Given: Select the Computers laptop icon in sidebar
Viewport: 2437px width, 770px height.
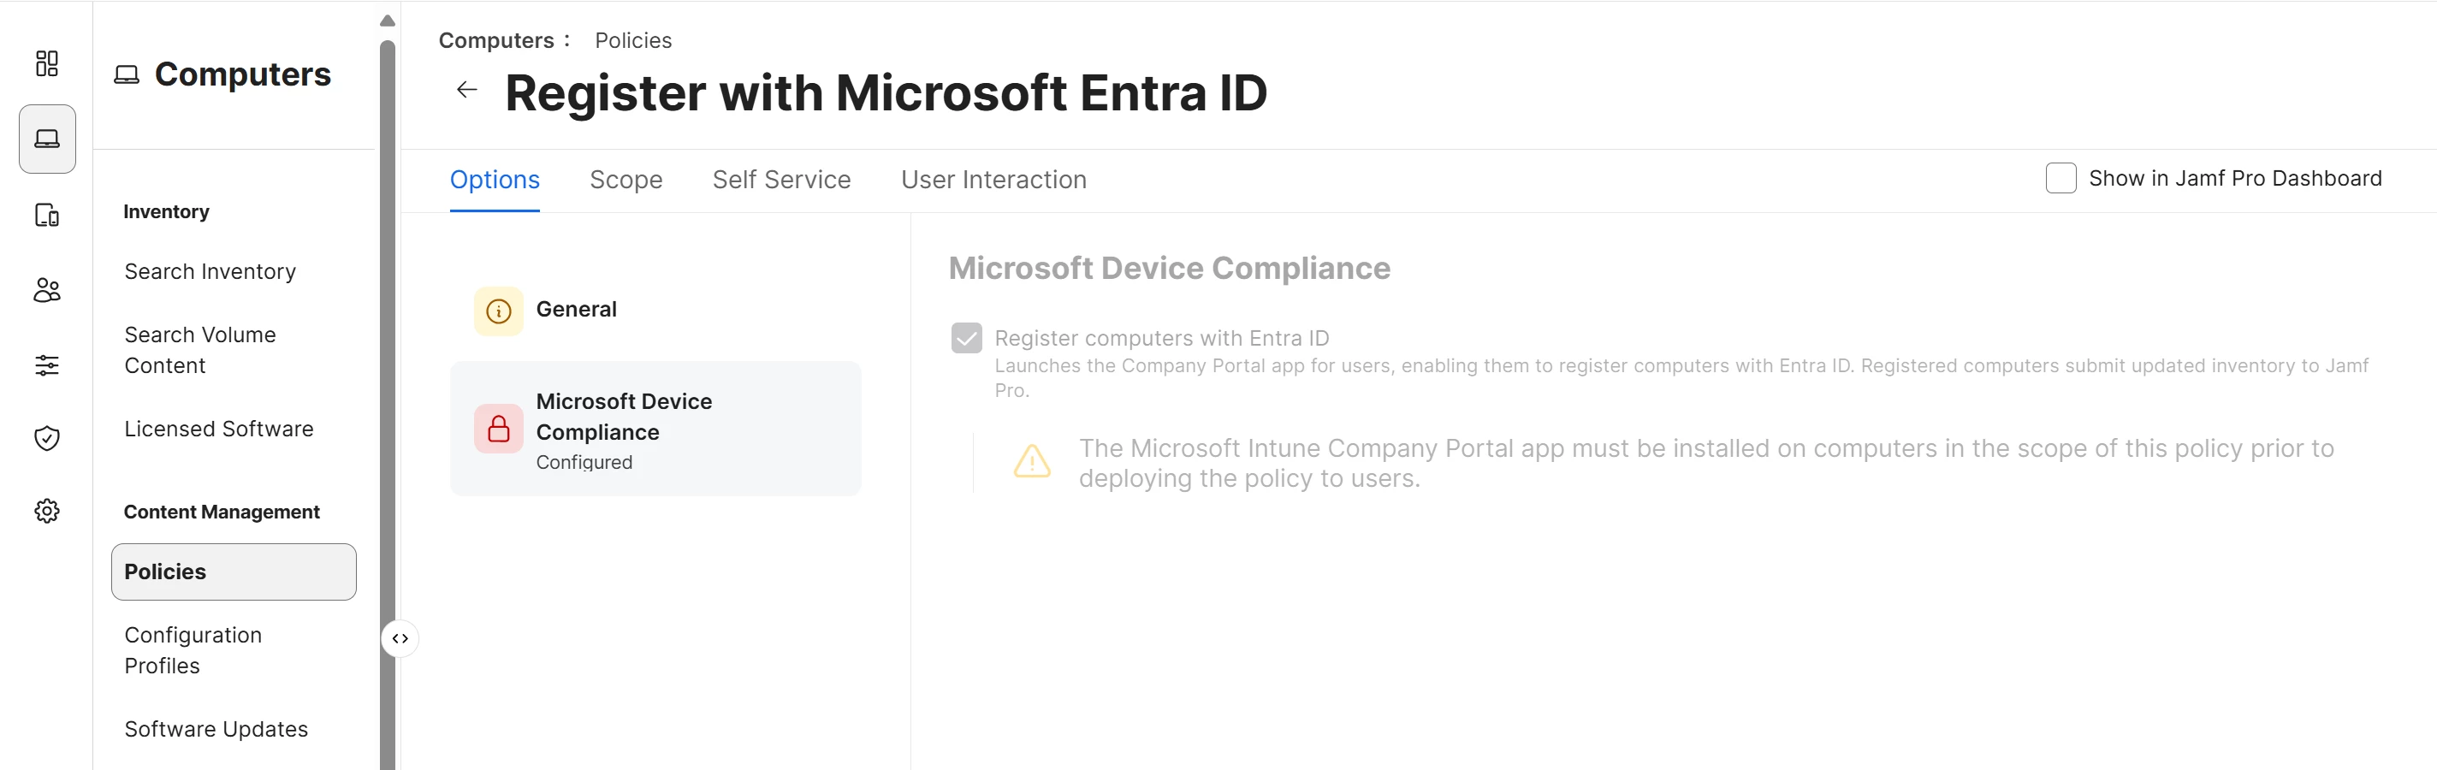Looking at the screenshot, I should point(47,139).
